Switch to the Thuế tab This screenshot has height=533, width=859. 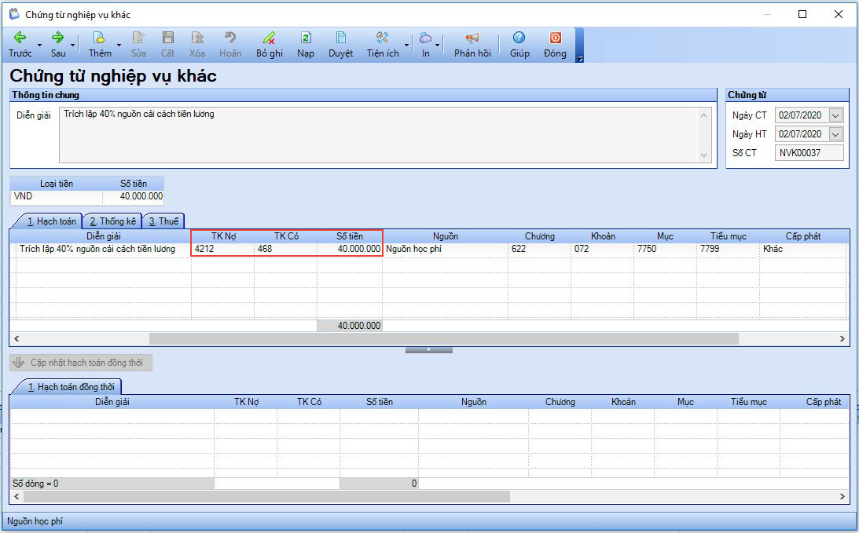[163, 221]
